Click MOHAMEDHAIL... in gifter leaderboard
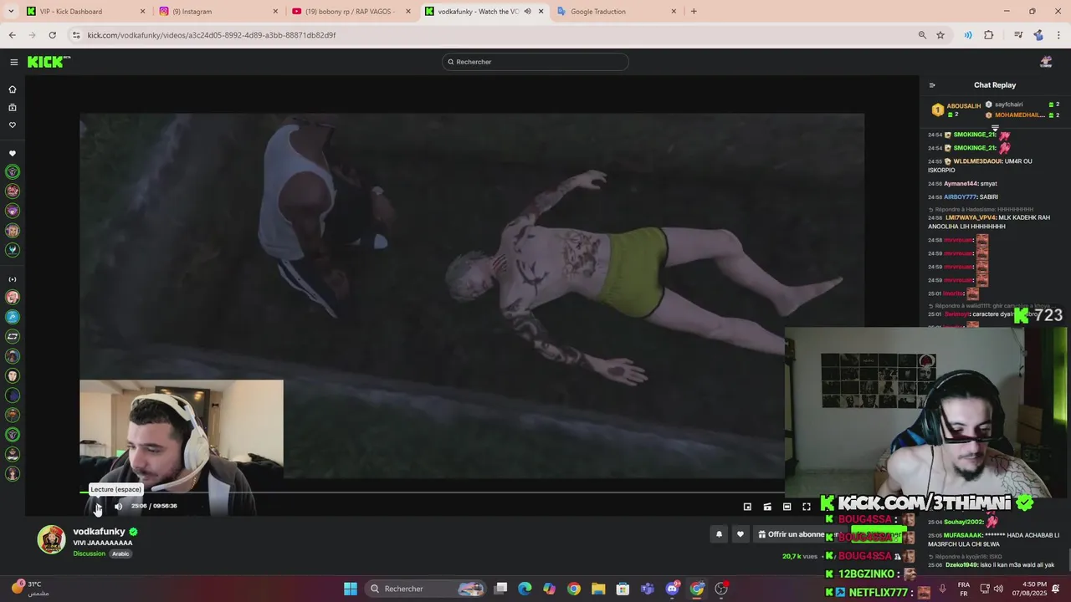The height and width of the screenshot is (602, 1071). pyautogui.click(x=1020, y=115)
